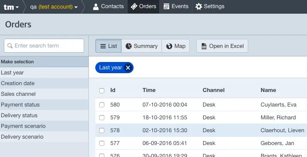Click the search magnifier icon

coord(10,46)
